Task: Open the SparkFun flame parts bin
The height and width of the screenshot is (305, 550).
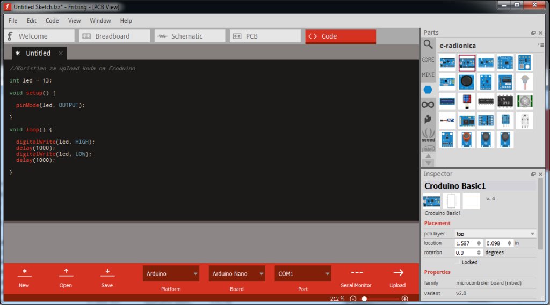Action: [x=428, y=120]
